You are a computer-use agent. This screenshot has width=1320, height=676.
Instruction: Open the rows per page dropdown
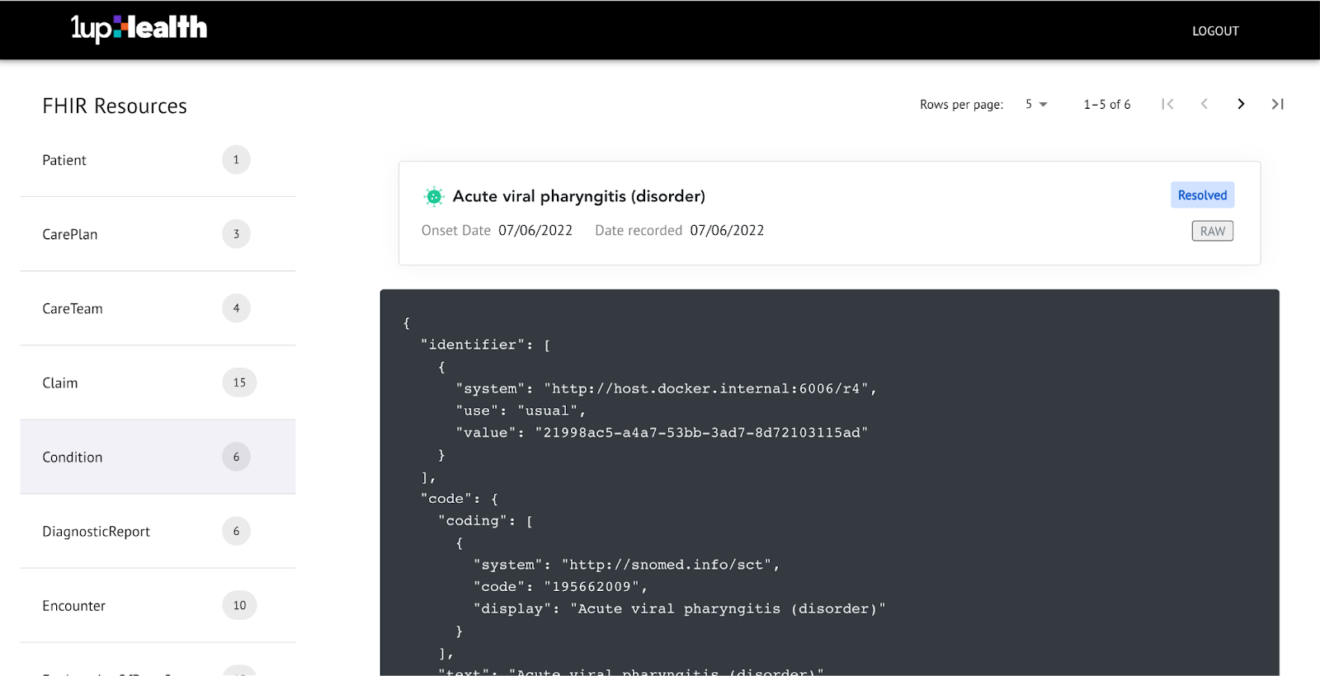point(1036,105)
